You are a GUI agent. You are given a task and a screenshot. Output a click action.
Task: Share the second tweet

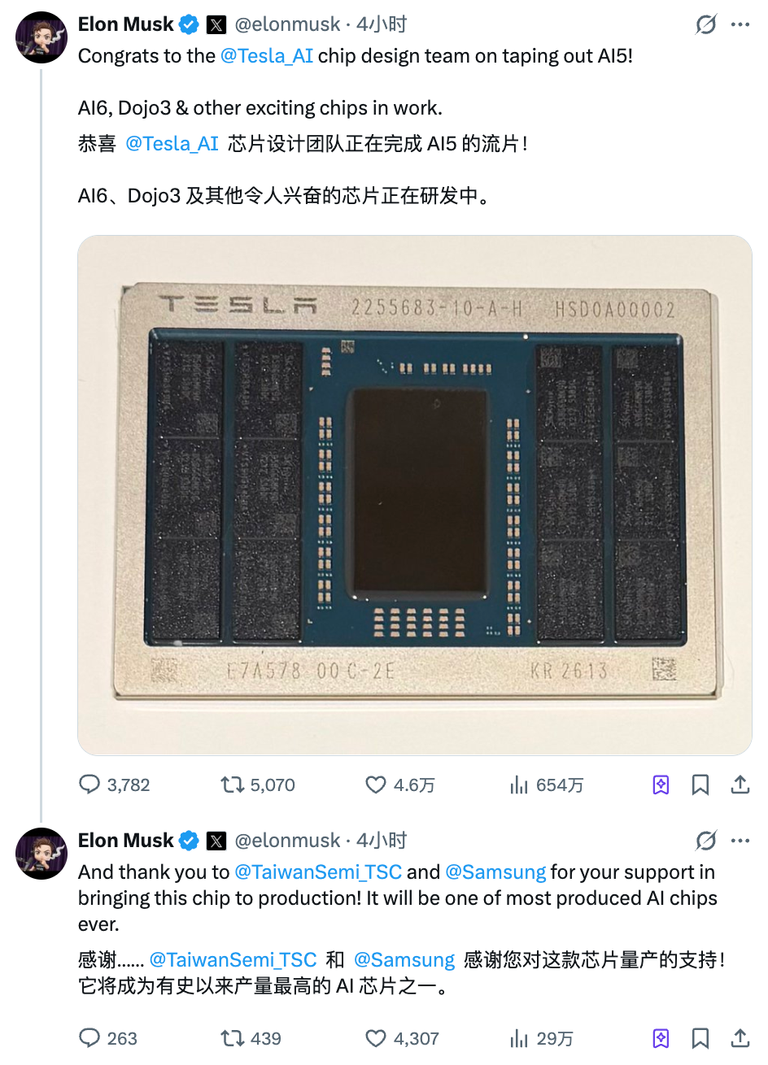coord(740,1038)
